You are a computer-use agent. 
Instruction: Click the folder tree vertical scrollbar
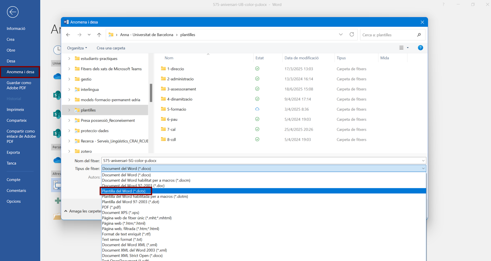coord(151,93)
